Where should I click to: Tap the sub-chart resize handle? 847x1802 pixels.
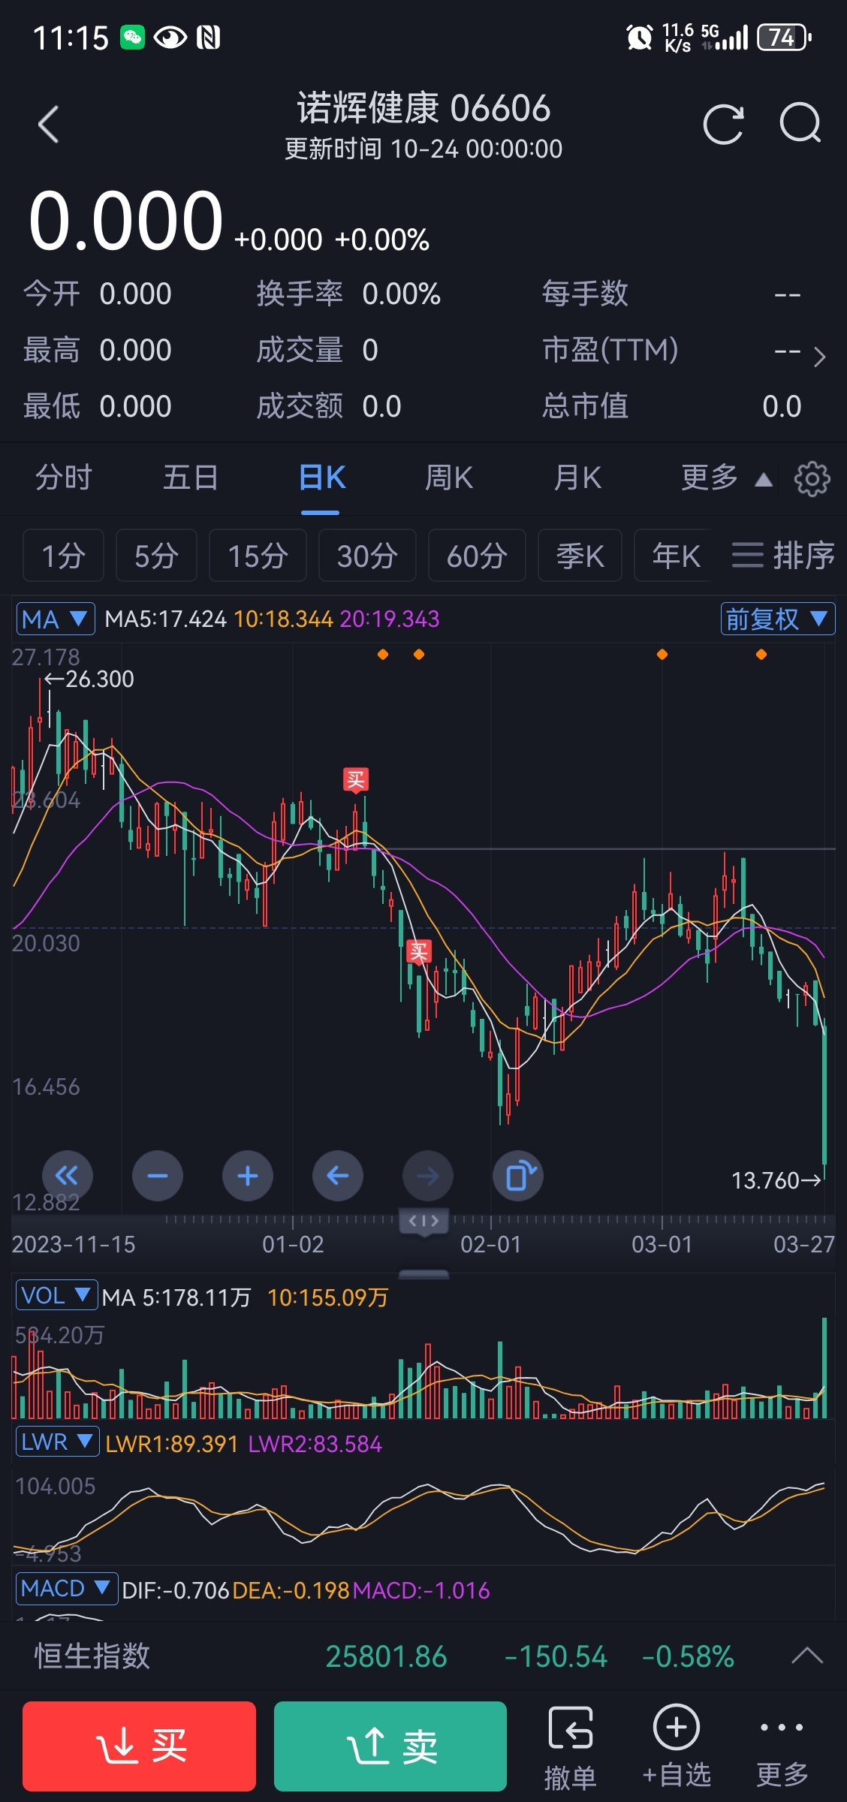pos(424,1274)
